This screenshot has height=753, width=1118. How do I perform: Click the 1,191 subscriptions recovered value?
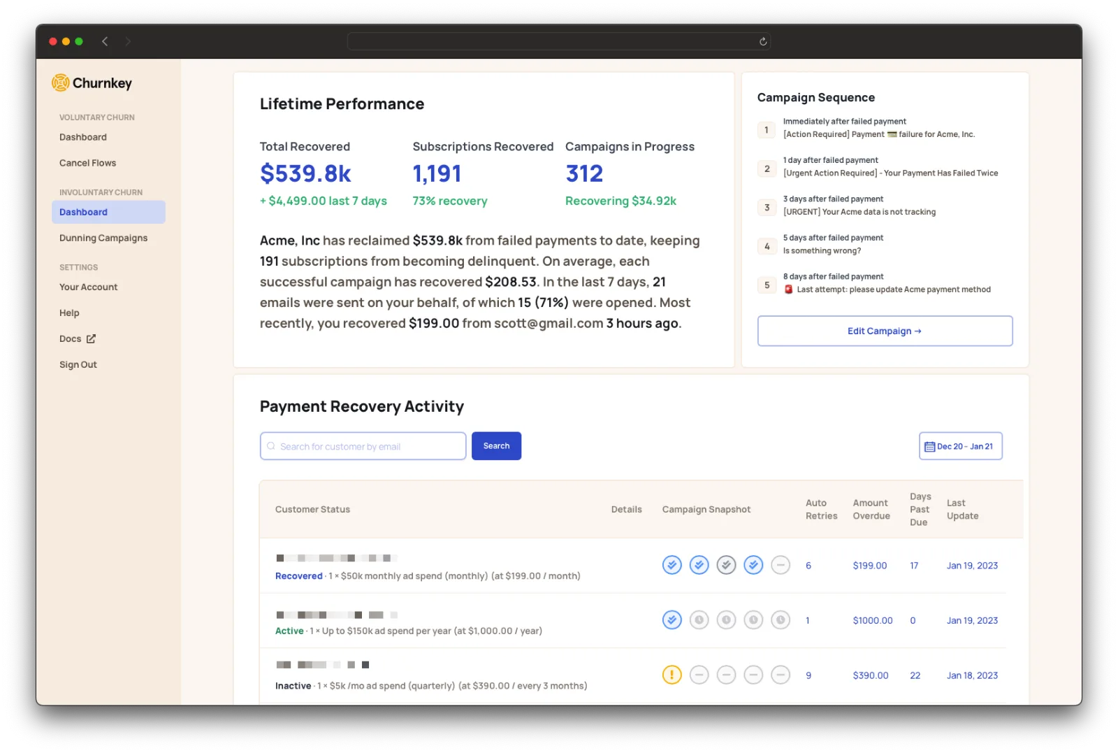click(x=437, y=173)
